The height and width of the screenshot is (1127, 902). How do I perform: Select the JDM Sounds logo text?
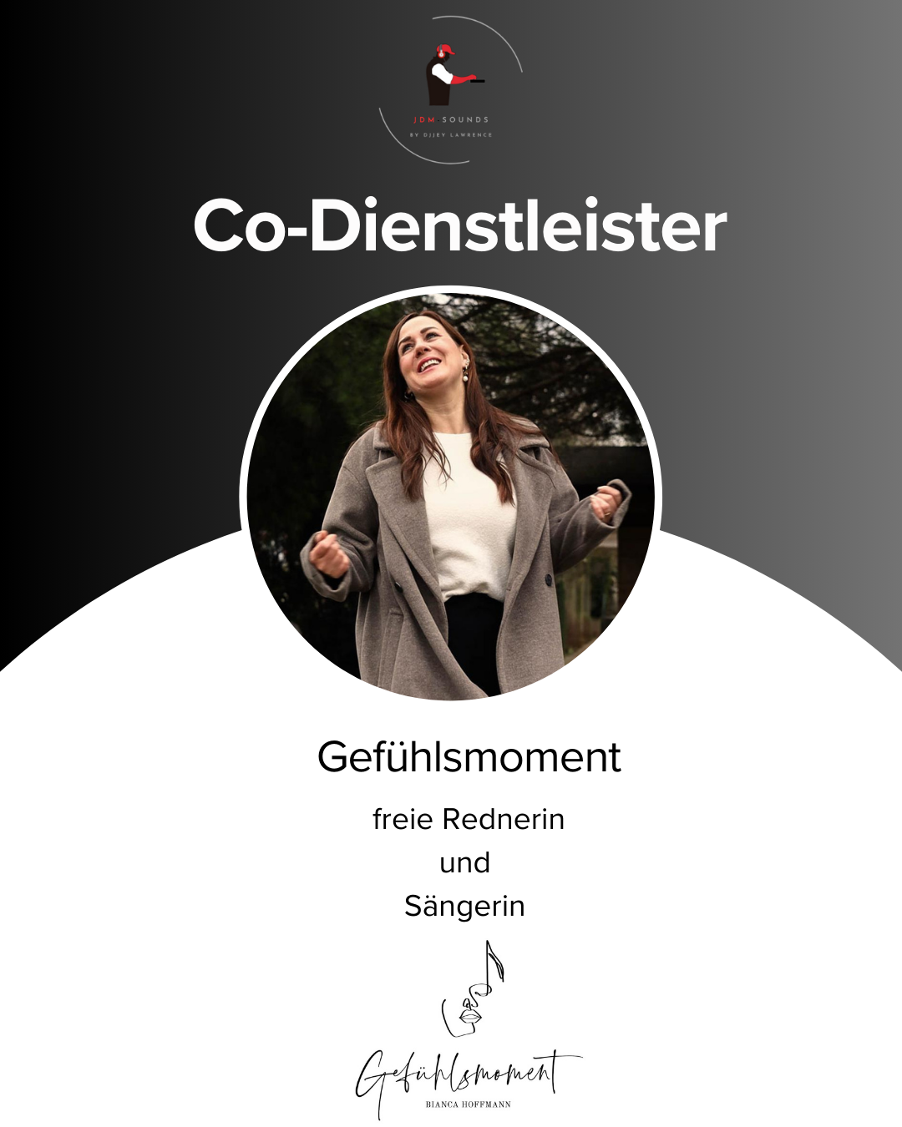point(451,119)
